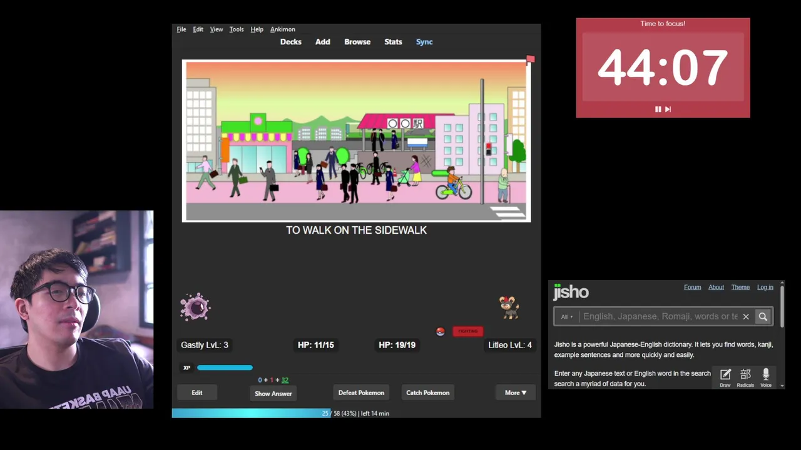Click the red "1" learning card count

(x=272, y=380)
